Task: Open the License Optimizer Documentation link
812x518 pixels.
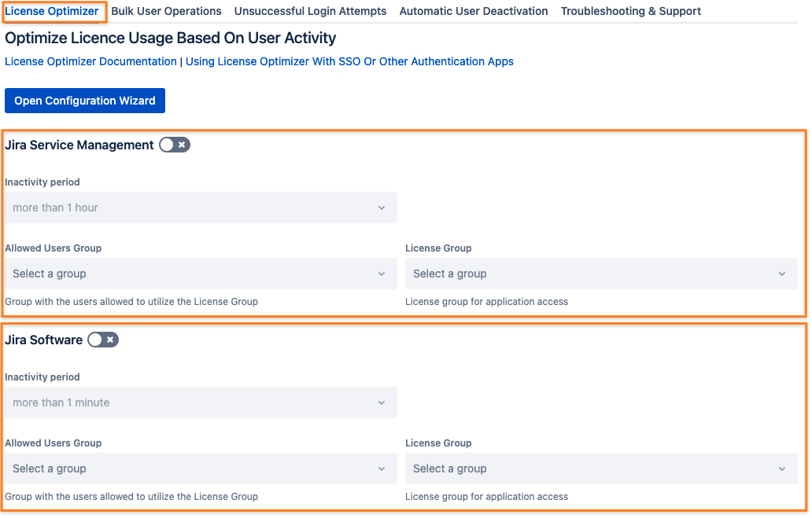Action: [x=90, y=61]
